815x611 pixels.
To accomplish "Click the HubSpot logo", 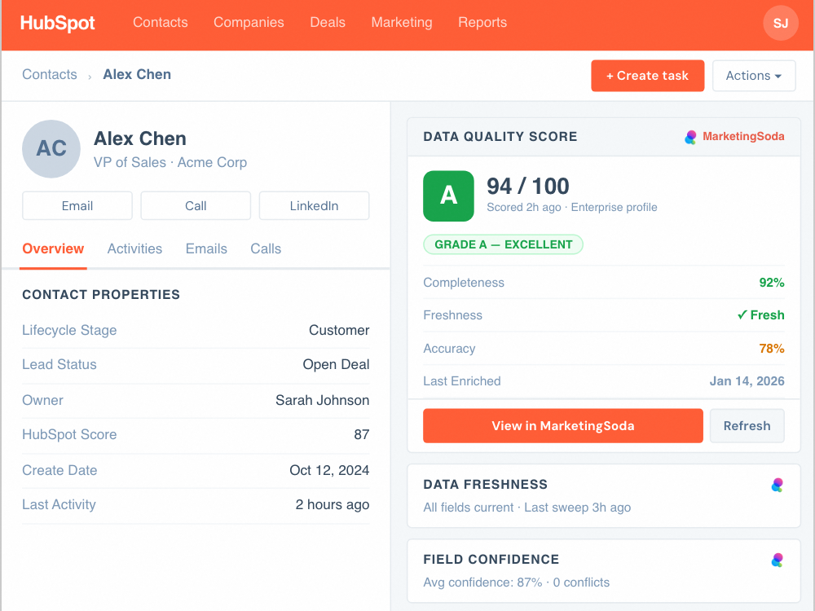I will point(57,23).
